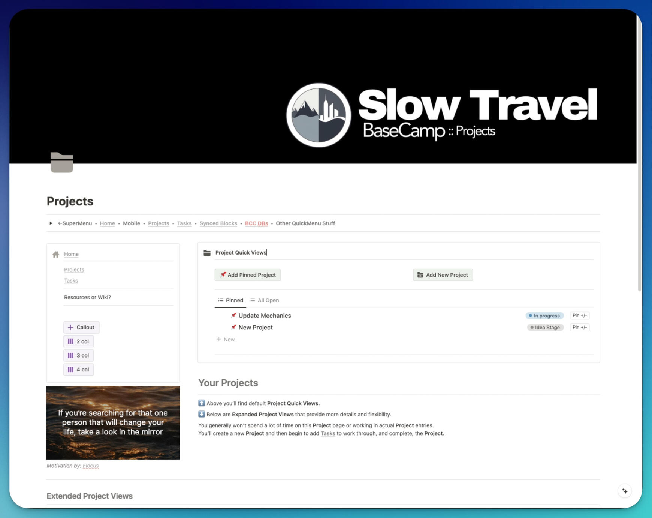Click the pushpin icon beside Update Mechanics

click(233, 316)
